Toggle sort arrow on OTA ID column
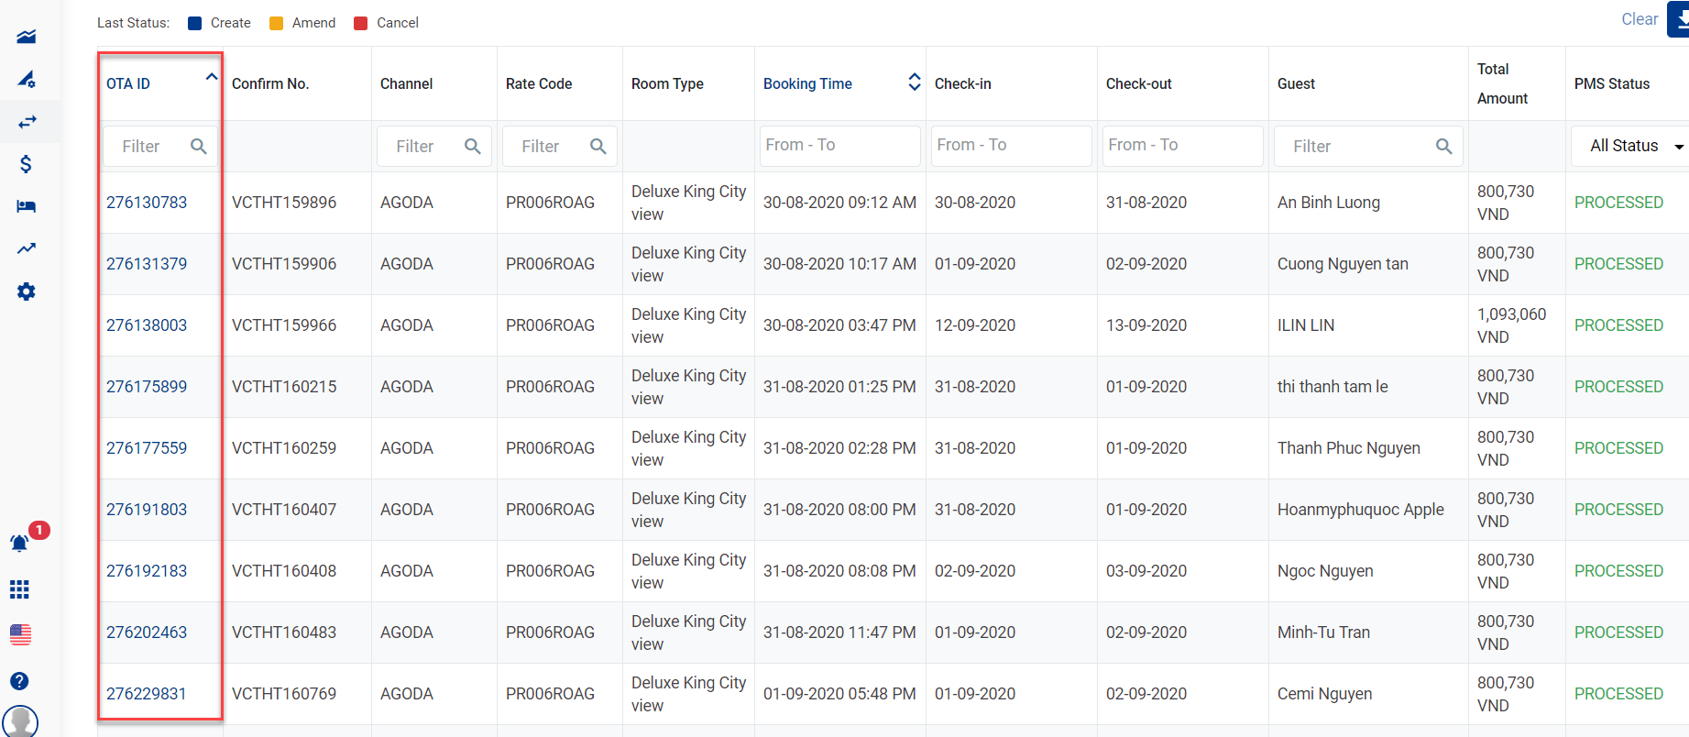 coord(211,78)
